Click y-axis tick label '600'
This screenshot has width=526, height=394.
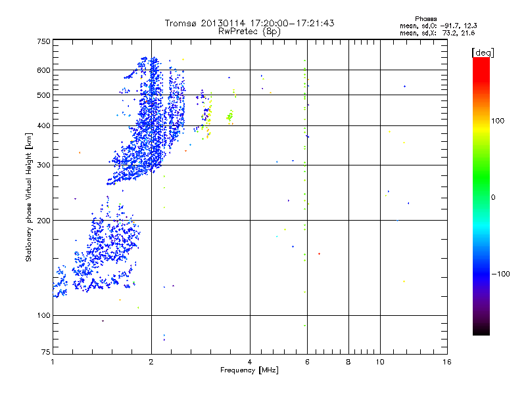coord(43,70)
